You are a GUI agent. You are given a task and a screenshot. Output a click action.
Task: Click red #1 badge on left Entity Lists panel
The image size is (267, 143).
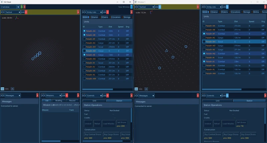107,12
